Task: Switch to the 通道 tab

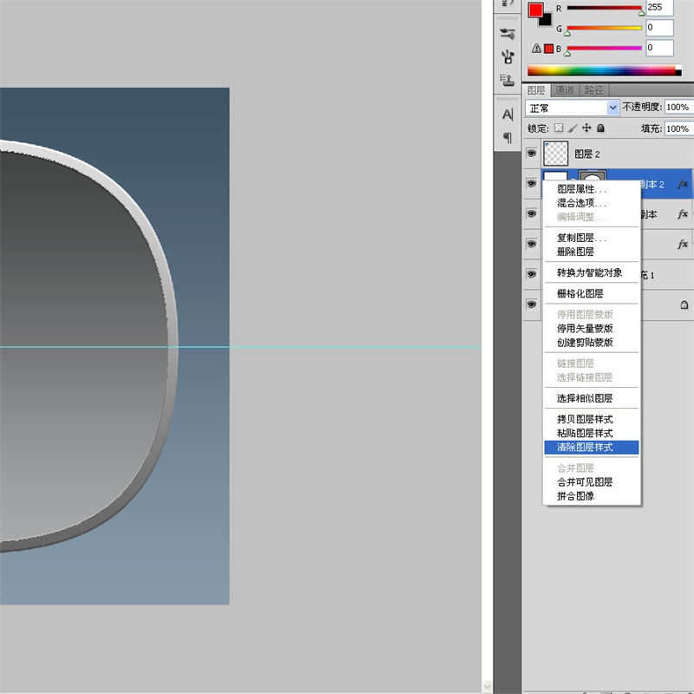Action: [565, 90]
